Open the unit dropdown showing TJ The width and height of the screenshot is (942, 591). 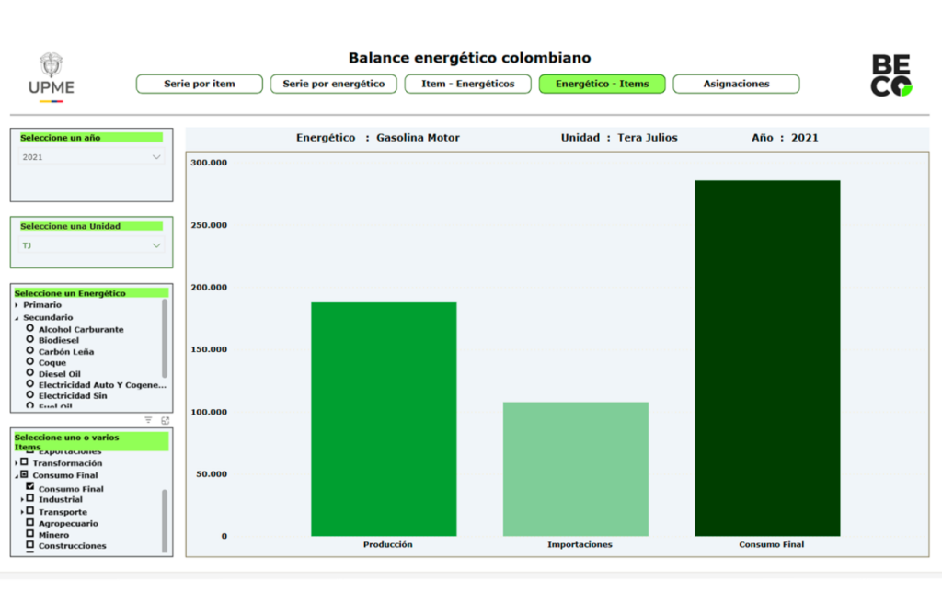click(x=91, y=245)
